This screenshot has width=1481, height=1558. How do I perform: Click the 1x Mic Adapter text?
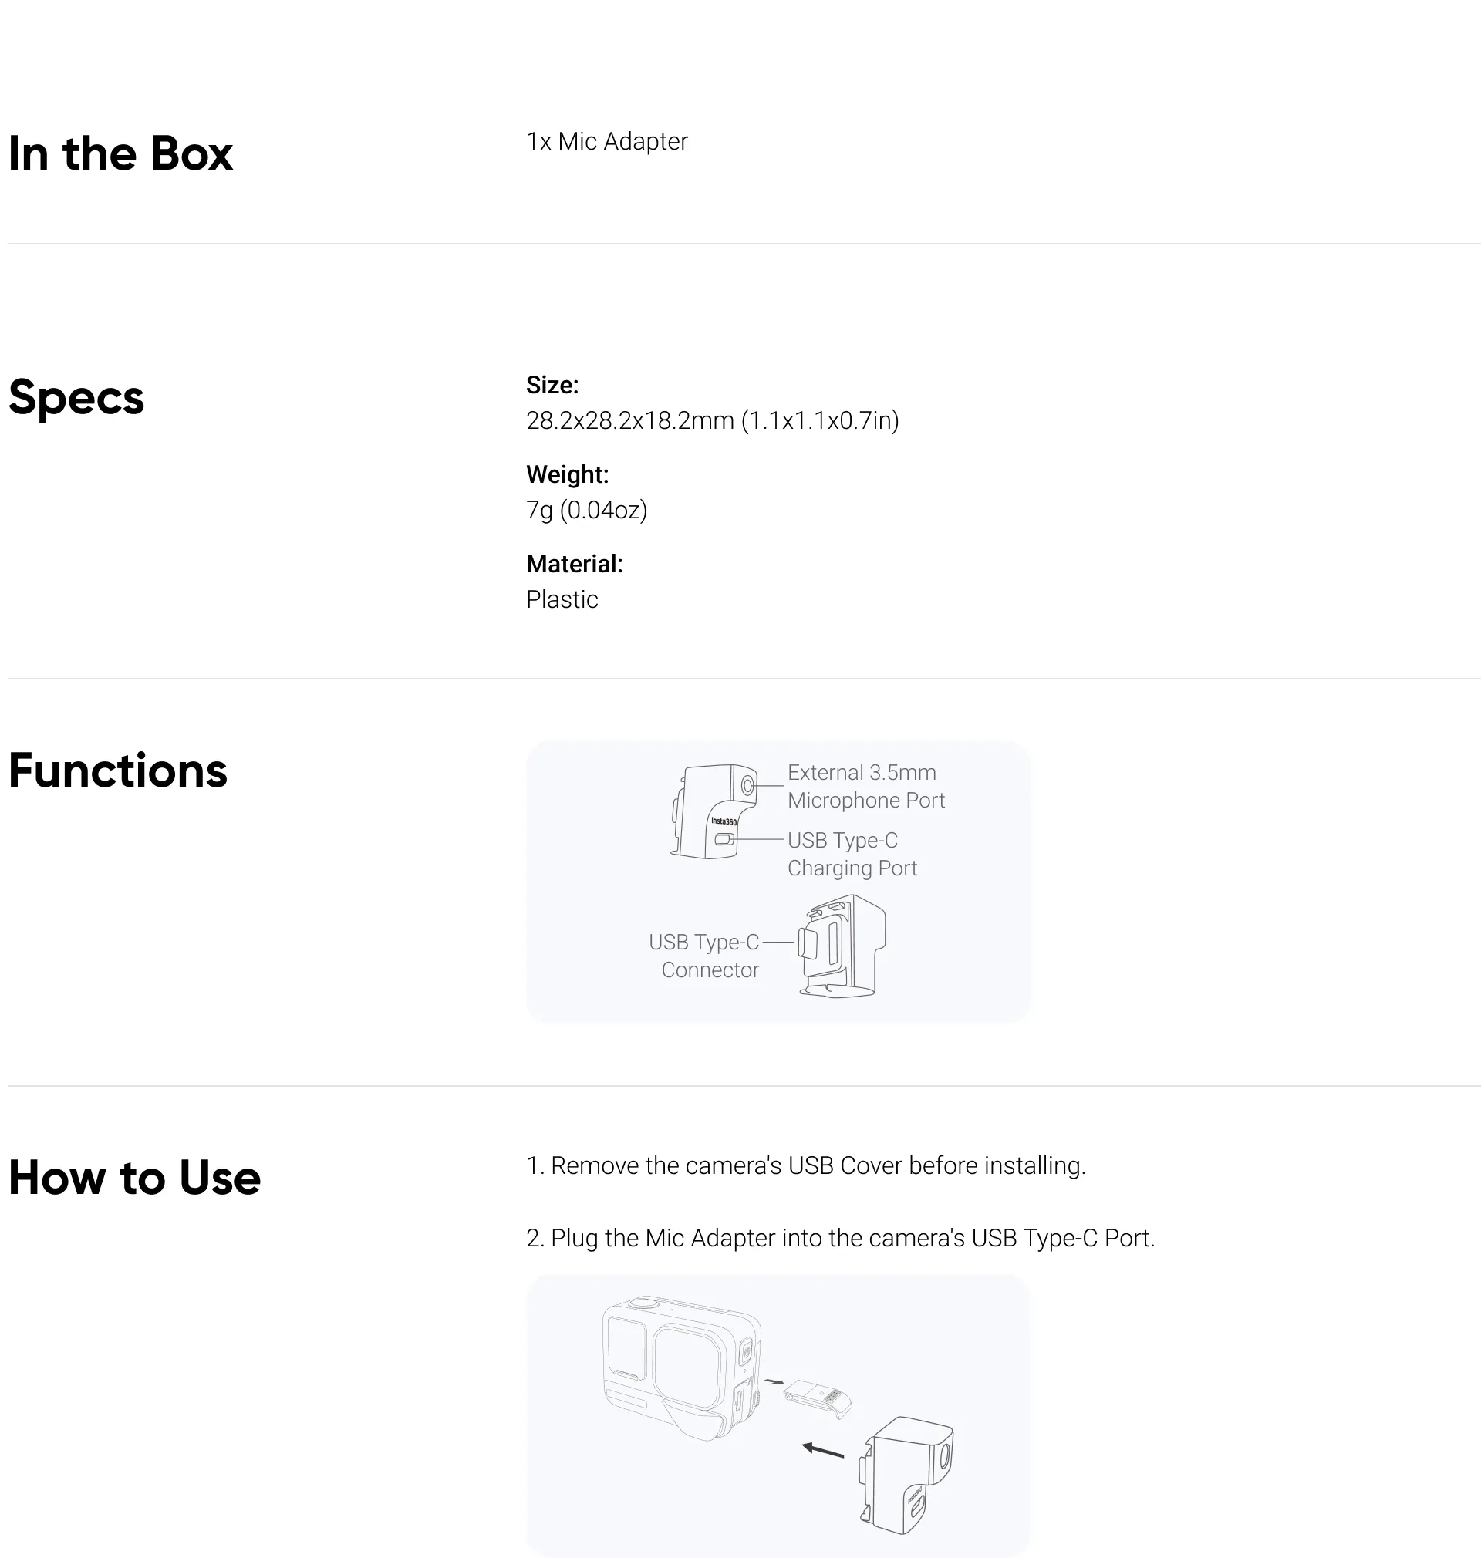coord(607,141)
